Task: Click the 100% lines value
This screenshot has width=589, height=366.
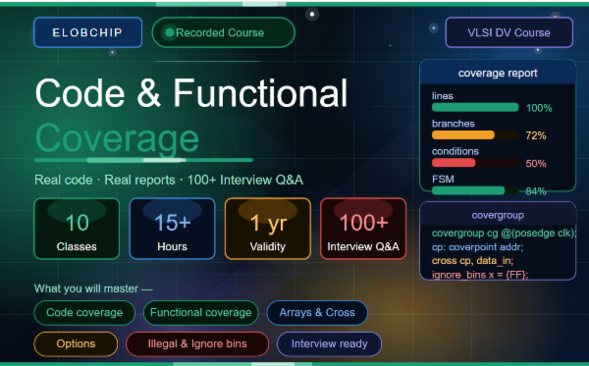Action: [x=539, y=108]
